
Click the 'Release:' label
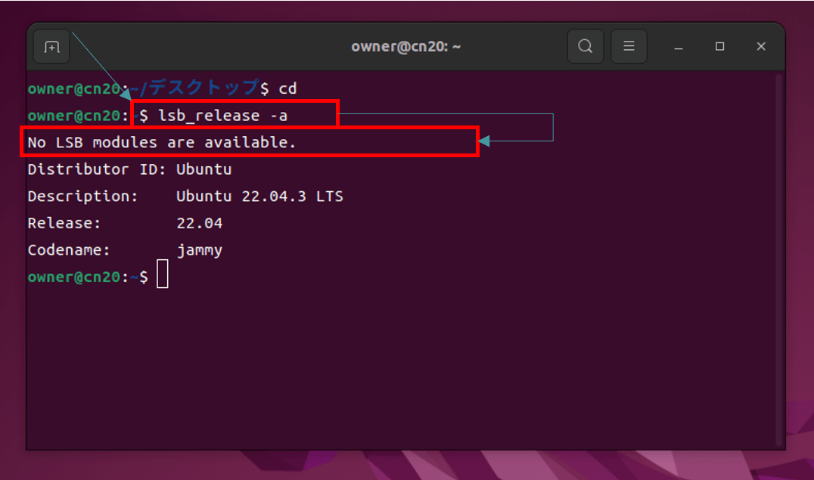pos(64,223)
